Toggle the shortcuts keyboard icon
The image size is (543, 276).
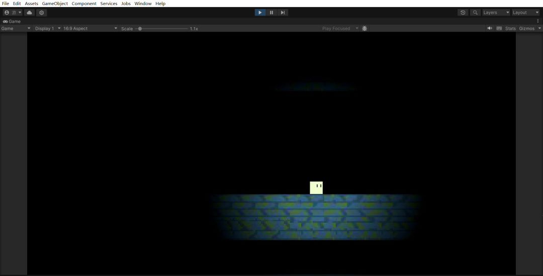point(499,29)
